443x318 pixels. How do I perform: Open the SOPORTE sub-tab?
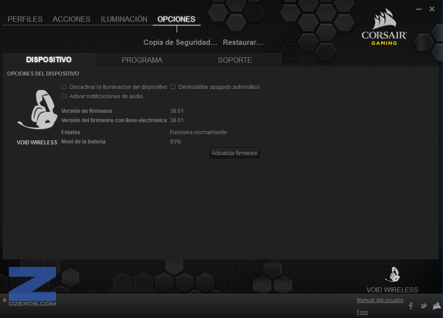tap(235, 60)
